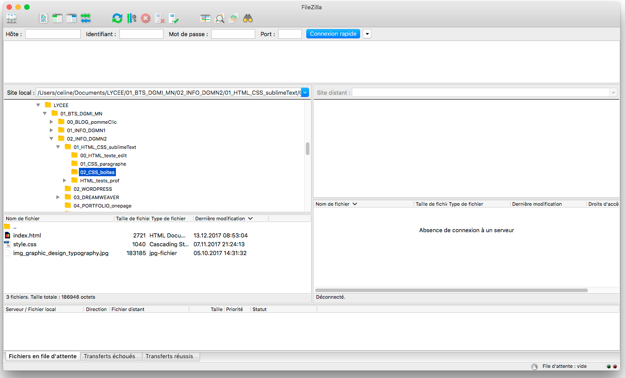Click the Statut column header in queue

(283, 309)
